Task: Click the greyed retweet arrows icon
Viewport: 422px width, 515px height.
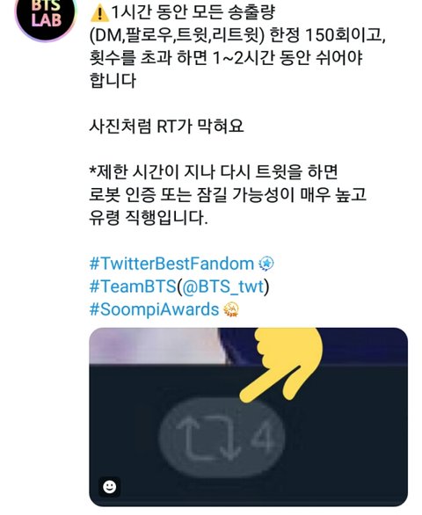Action: [x=208, y=437]
